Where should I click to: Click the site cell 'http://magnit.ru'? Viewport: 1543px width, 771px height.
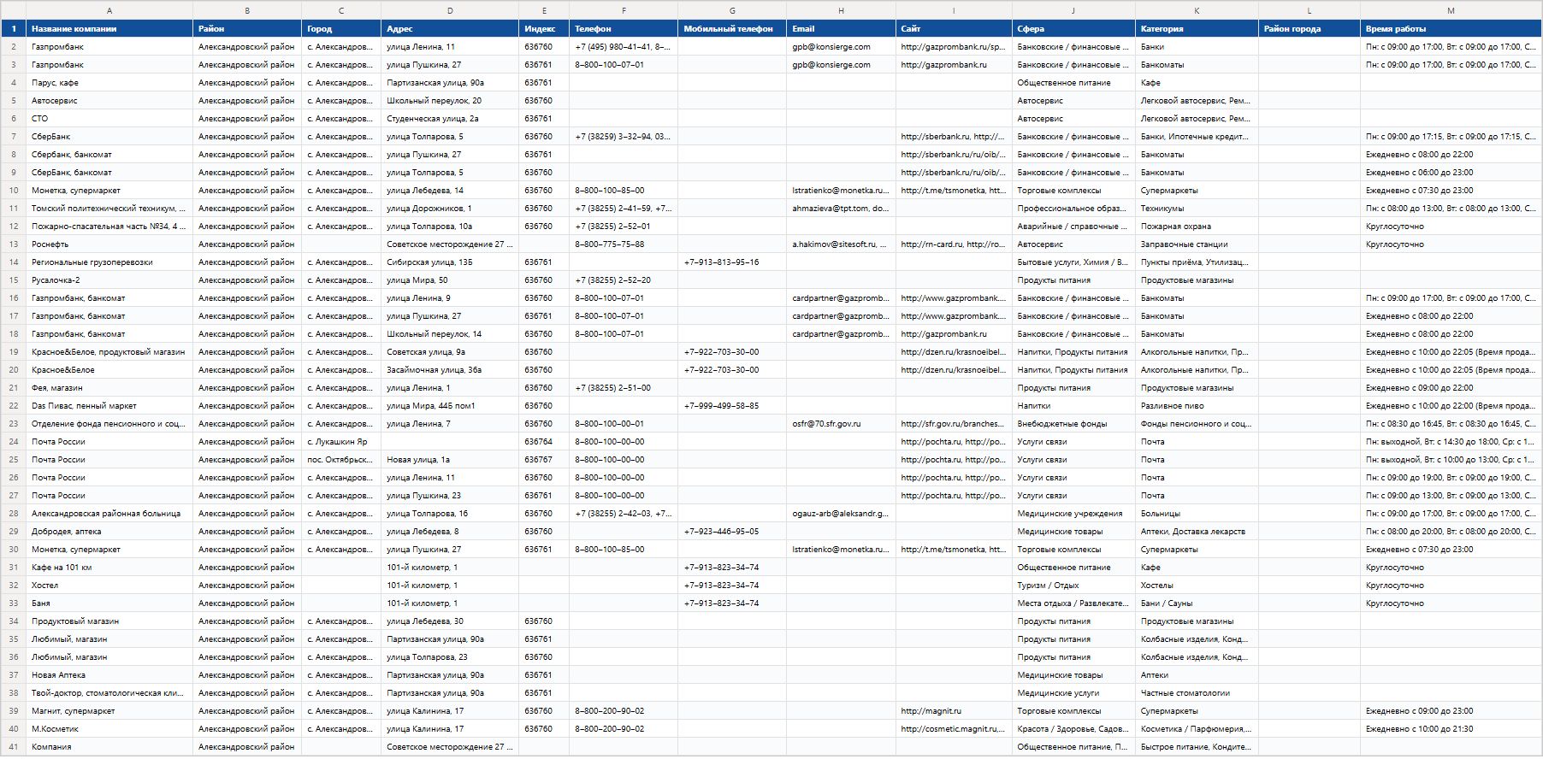[954, 711]
